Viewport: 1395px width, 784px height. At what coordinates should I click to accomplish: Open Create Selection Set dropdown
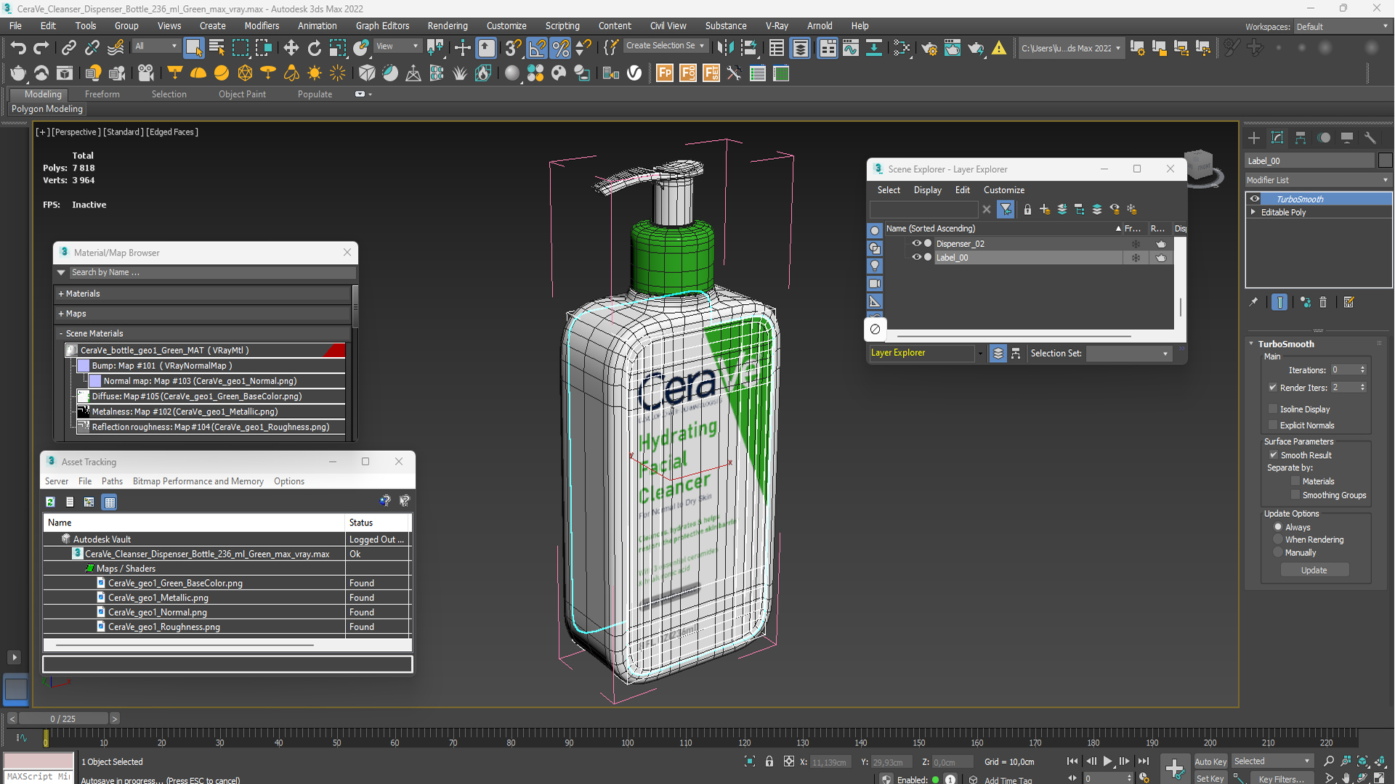(x=665, y=46)
